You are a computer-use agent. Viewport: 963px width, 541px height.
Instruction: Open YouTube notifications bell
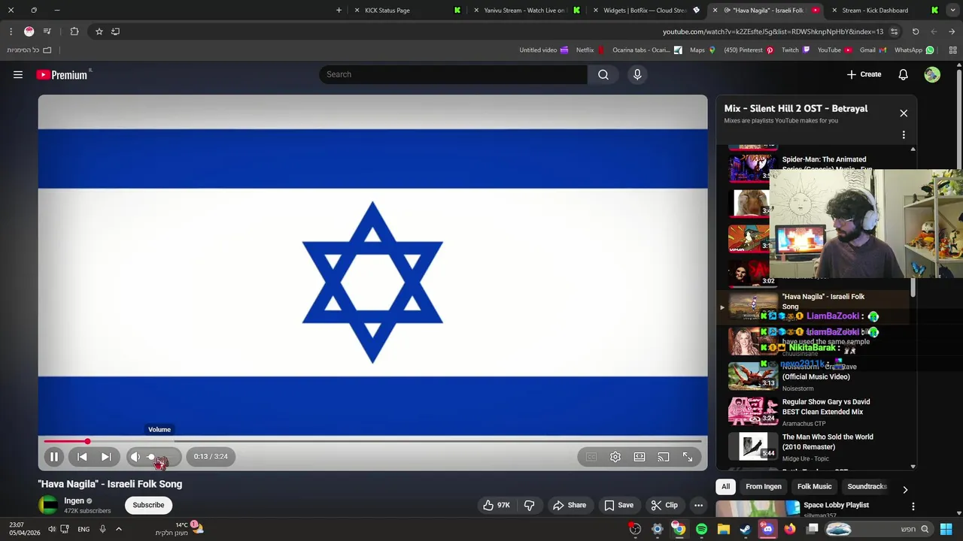(904, 74)
